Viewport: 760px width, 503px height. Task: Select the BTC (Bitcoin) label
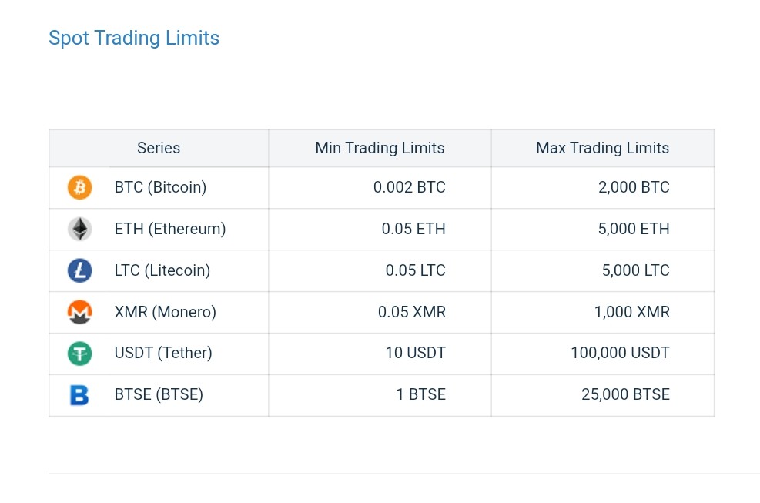pyautogui.click(x=160, y=187)
